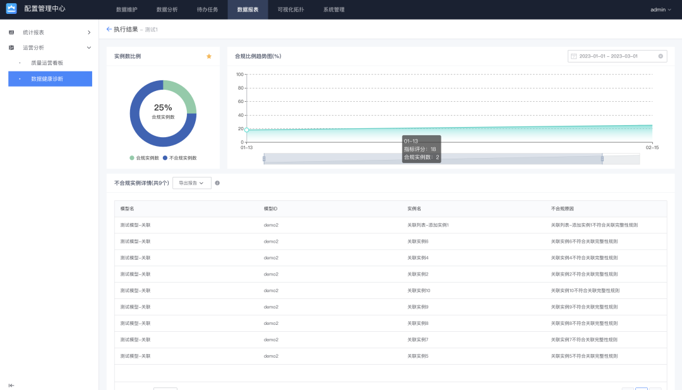This screenshot has width=682, height=390.
Task: Click the 统计报表 sidebar icon
Action: click(x=11, y=33)
